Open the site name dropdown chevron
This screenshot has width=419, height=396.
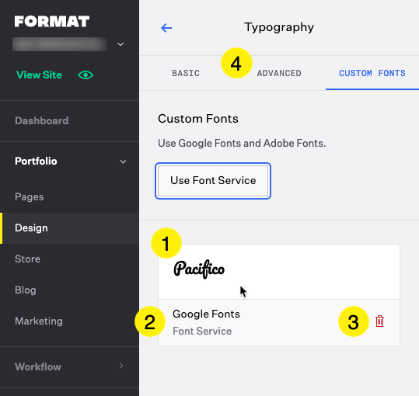pyautogui.click(x=120, y=44)
